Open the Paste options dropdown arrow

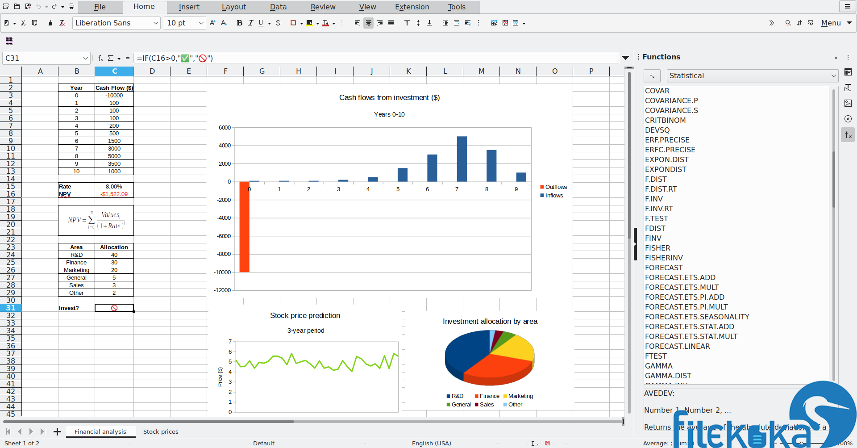click(14, 23)
